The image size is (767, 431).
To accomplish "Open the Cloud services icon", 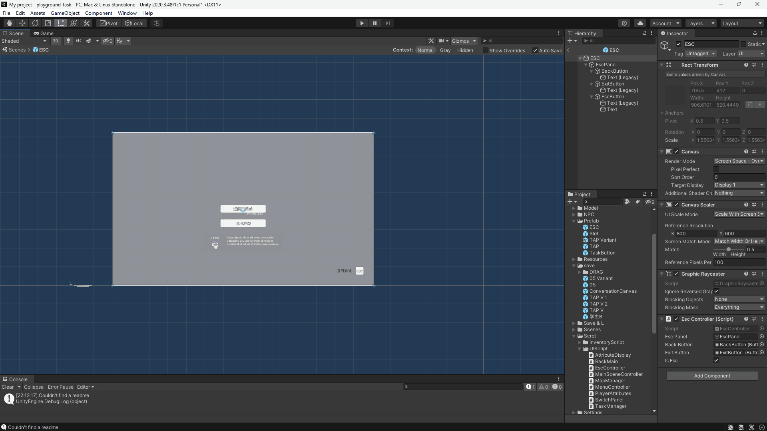I will [x=640, y=23].
